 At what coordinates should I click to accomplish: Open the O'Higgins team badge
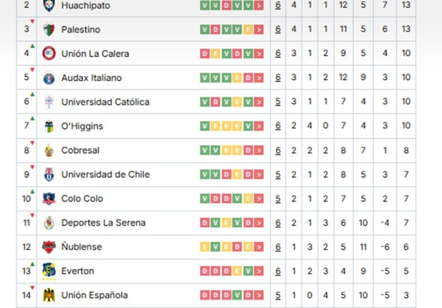click(49, 126)
